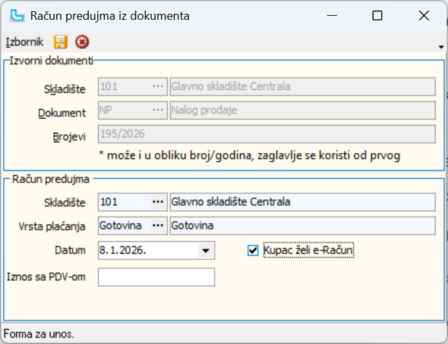Click the Forma za unos status text

[39, 334]
